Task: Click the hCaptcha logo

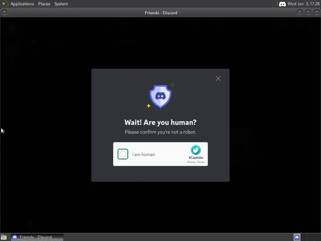Action: [x=196, y=150]
